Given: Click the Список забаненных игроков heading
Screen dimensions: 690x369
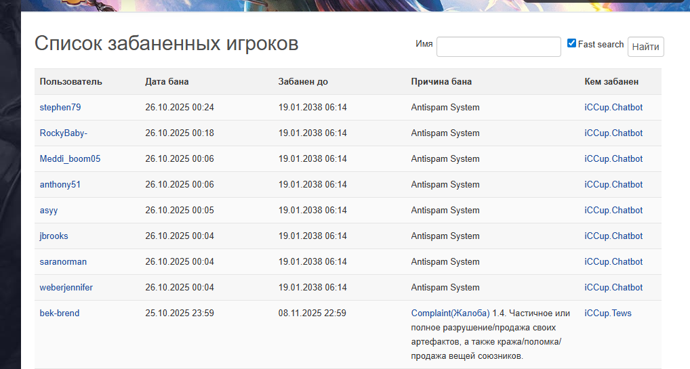Looking at the screenshot, I should [x=166, y=43].
